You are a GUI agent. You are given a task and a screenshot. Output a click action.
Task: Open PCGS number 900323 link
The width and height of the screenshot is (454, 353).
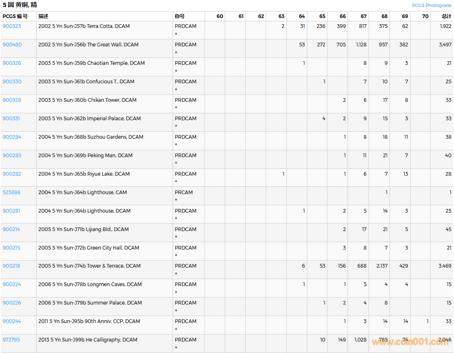coord(12,26)
